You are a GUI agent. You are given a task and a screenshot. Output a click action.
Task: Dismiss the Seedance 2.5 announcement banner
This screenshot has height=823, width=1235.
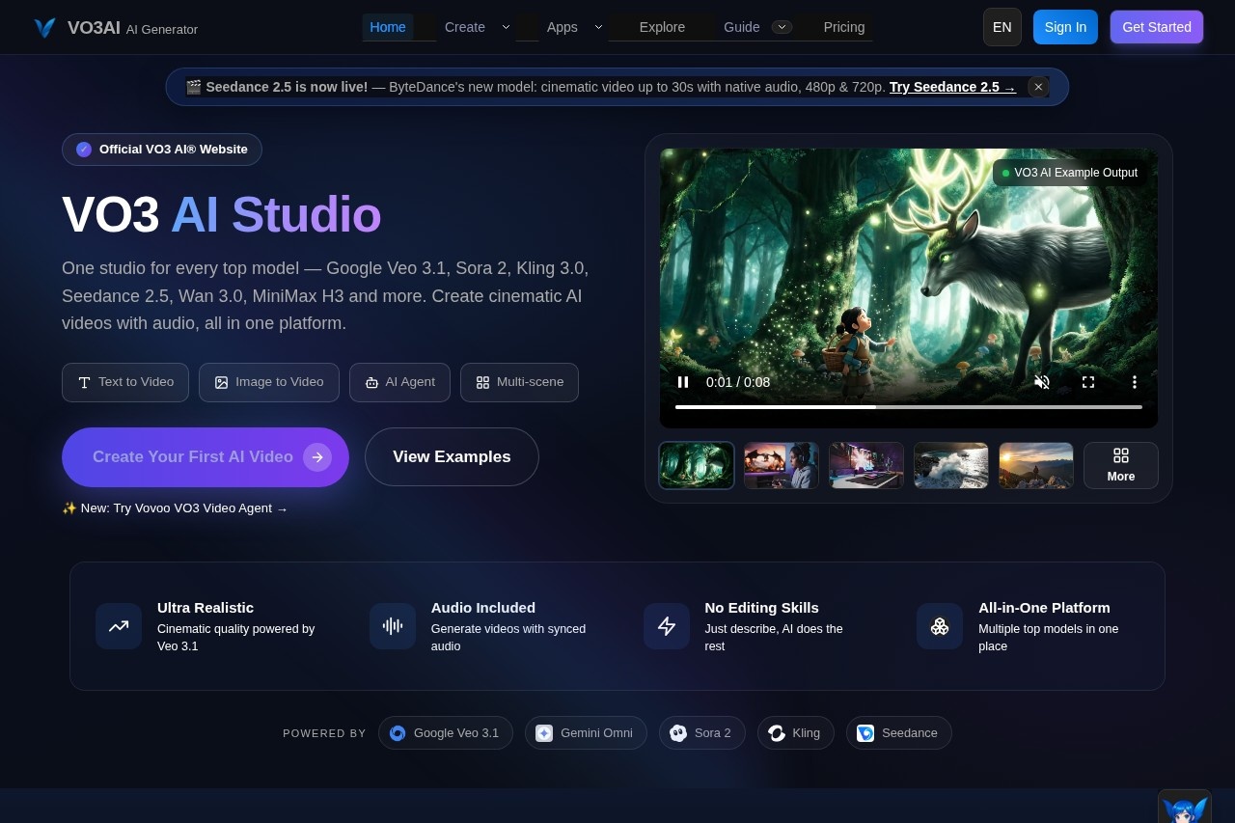(x=1038, y=87)
